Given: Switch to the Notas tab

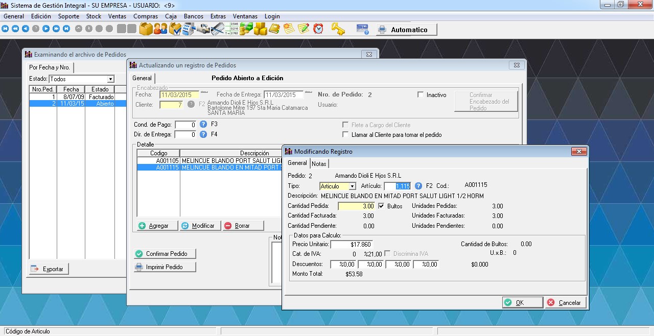Looking at the screenshot, I should click(319, 164).
